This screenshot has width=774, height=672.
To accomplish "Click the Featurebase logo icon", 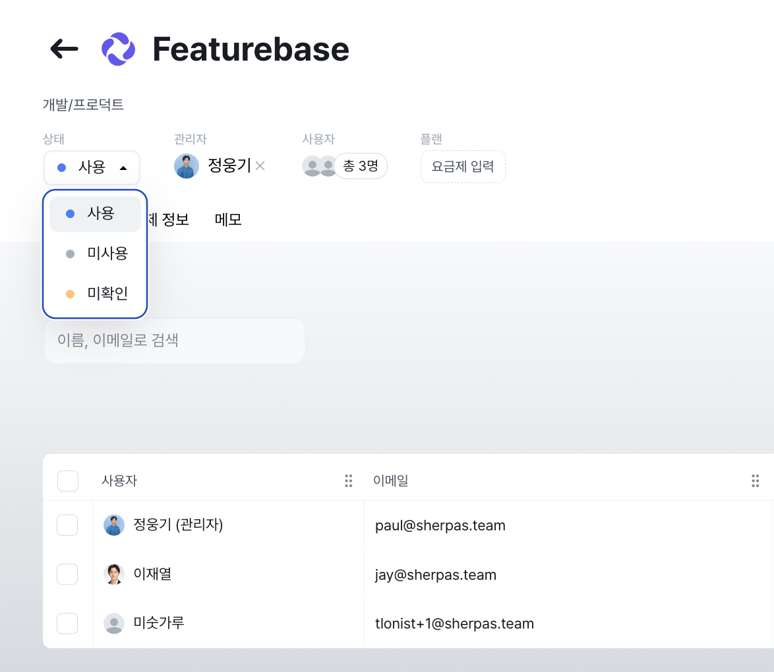I will click(x=118, y=49).
